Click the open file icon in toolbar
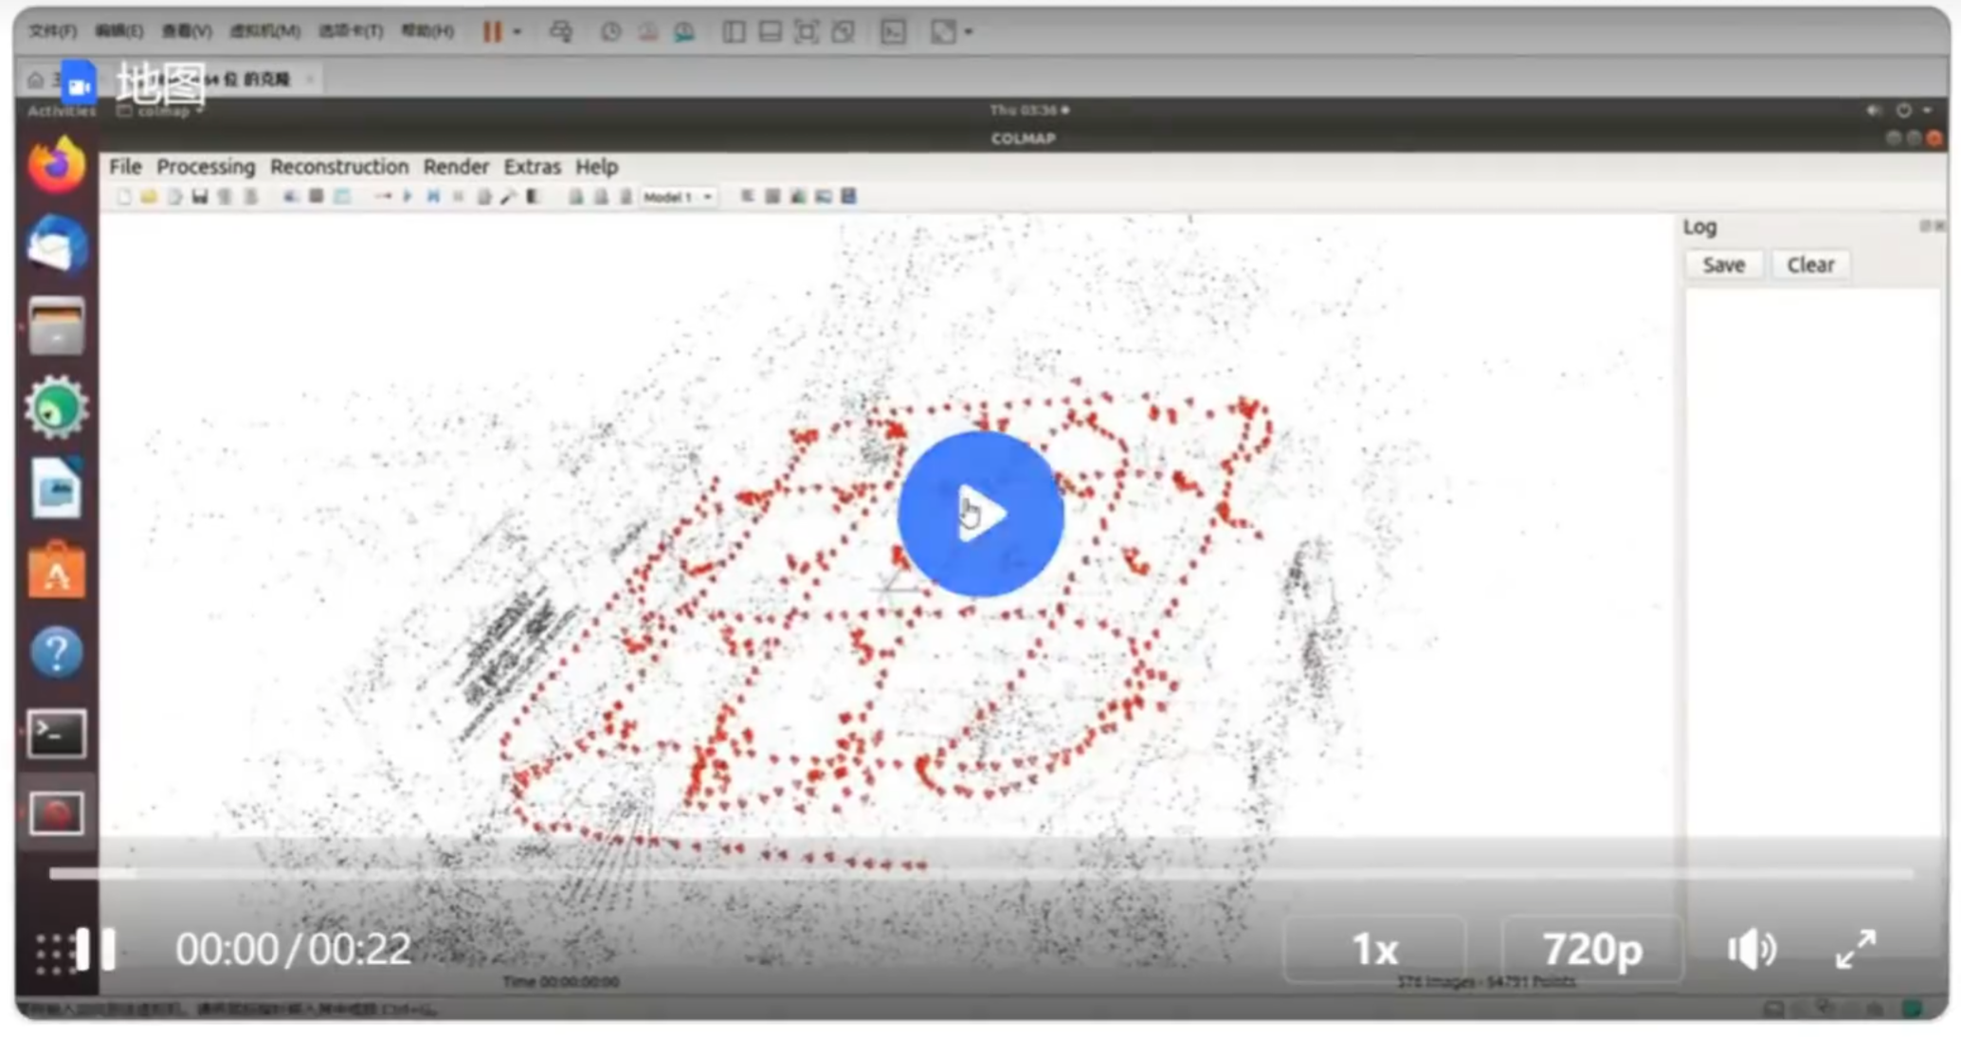Screen dimensions: 1961x1037 click(141, 196)
